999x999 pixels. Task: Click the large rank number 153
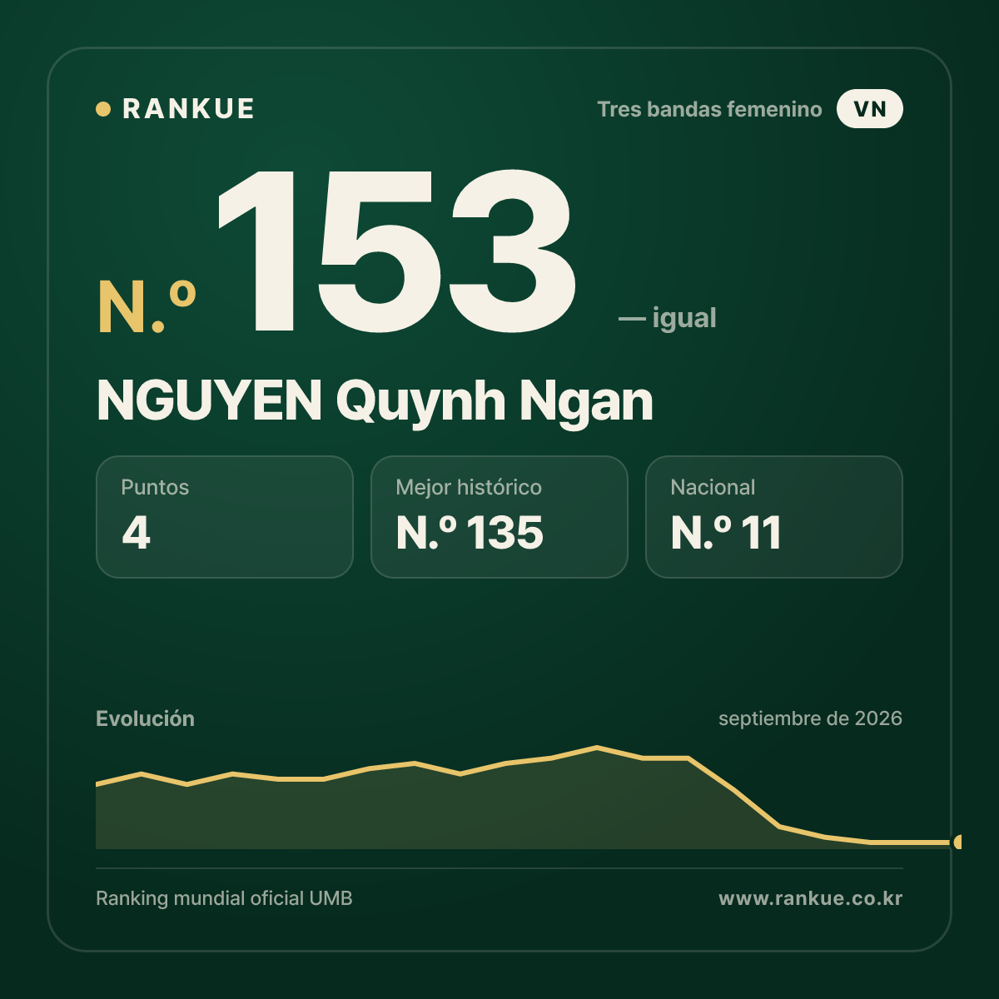click(396, 250)
